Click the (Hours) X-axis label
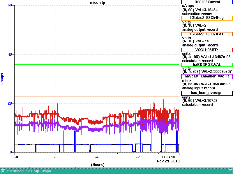The width and height of the screenshot is (233, 174). pyautogui.click(x=98, y=165)
